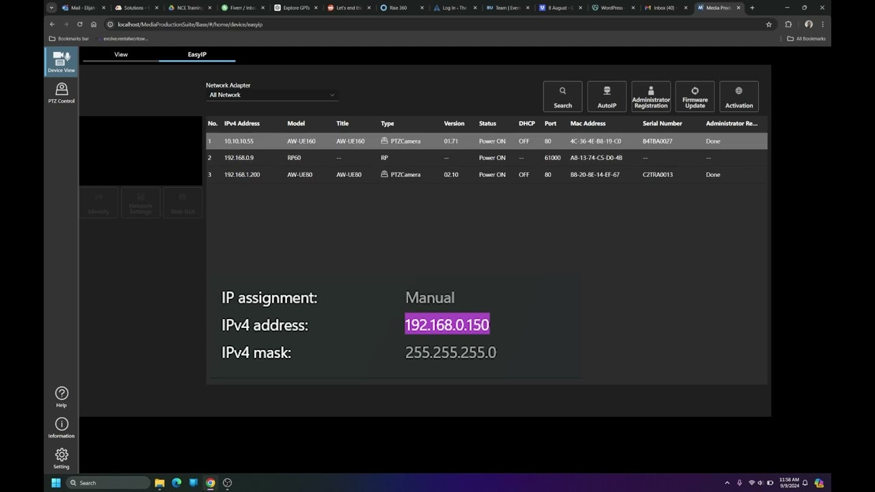
Task: Click the PTZCamera icon beside AW-UE160
Action: click(x=383, y=141)
